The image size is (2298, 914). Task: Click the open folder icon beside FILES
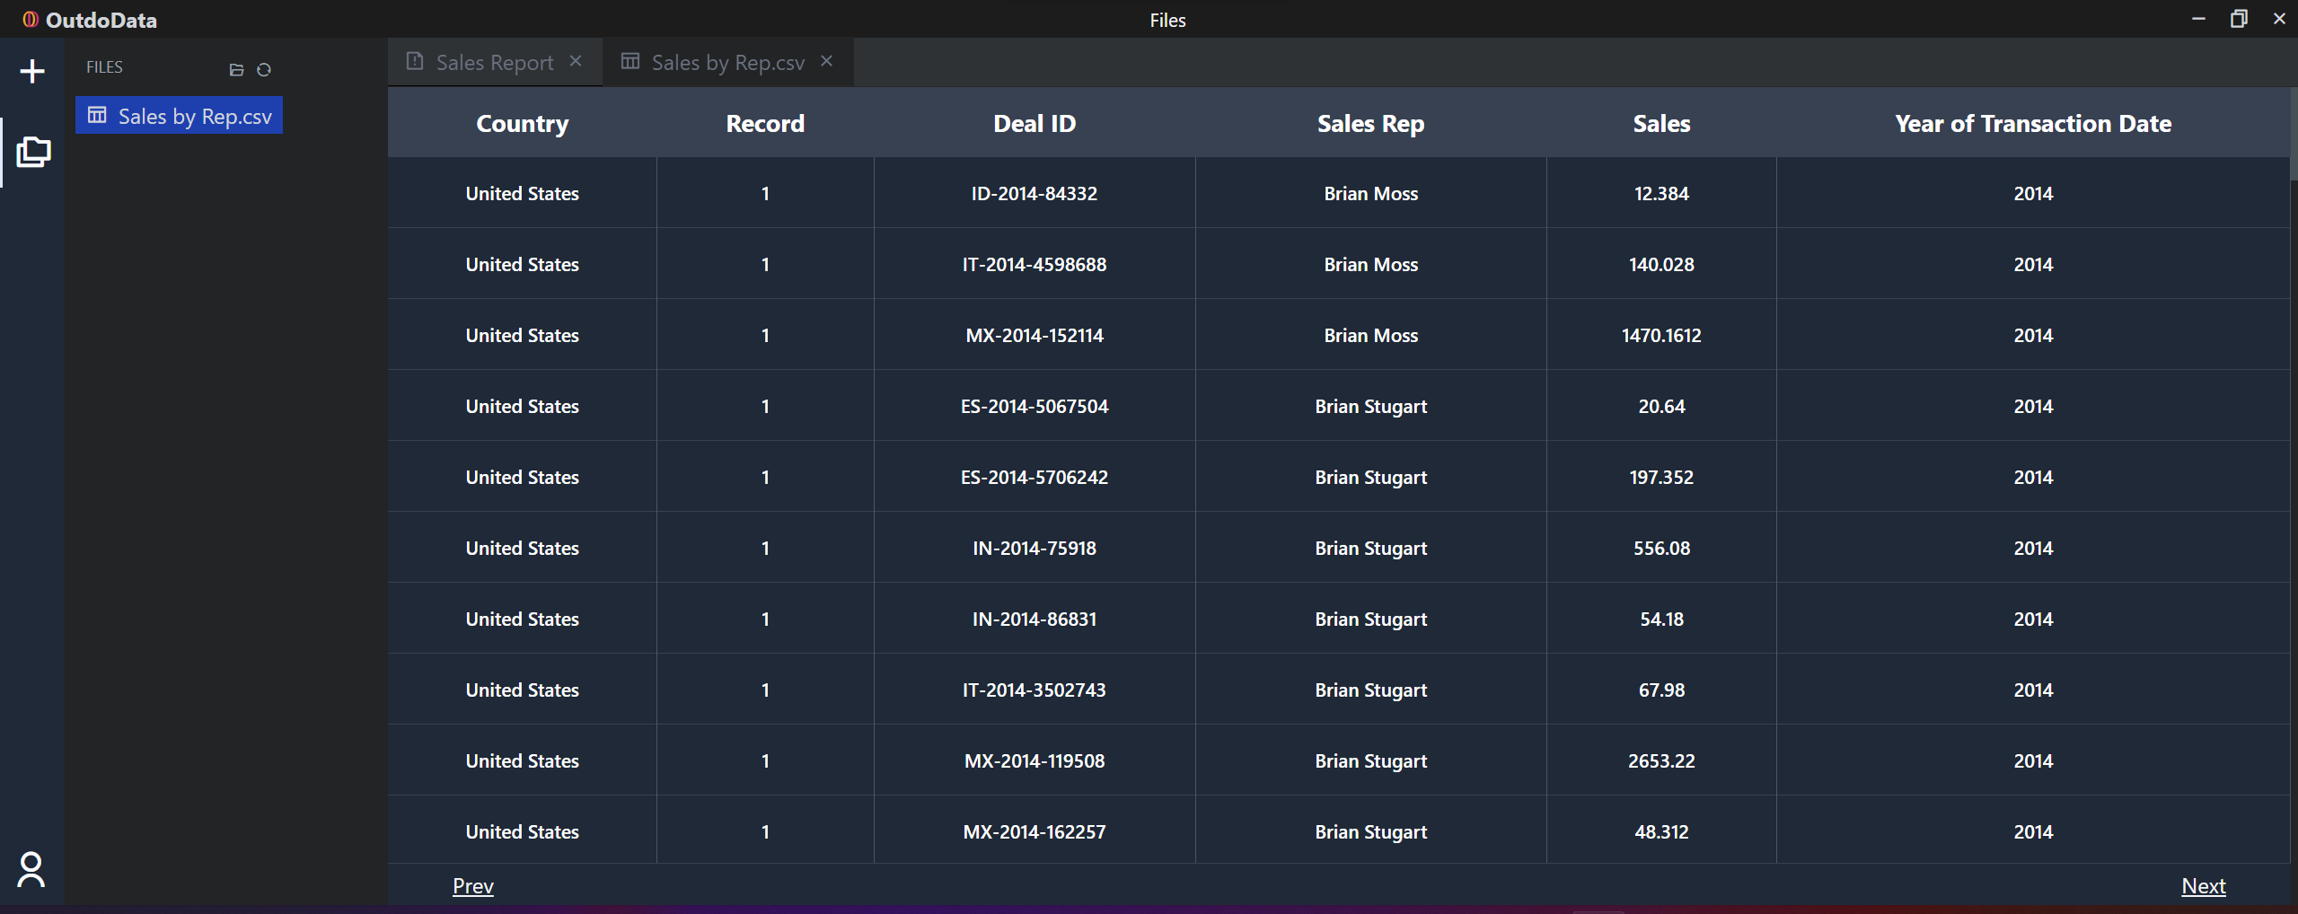236,70
